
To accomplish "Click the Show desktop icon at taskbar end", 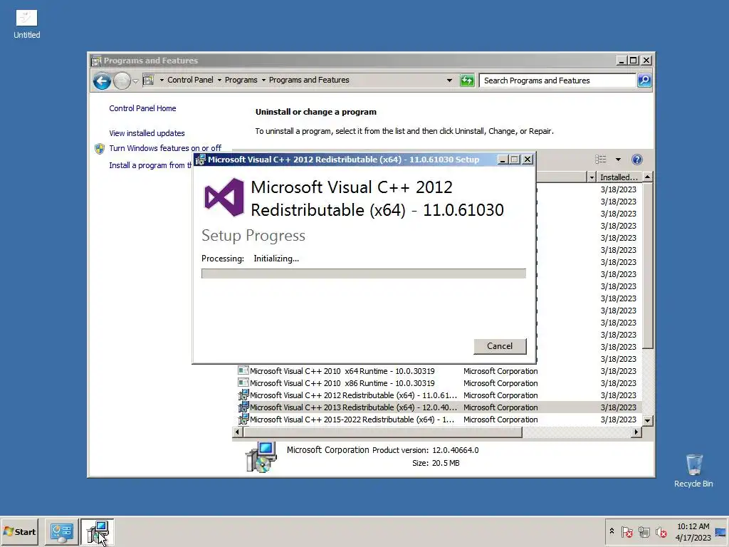I will (x=720, y=531).
